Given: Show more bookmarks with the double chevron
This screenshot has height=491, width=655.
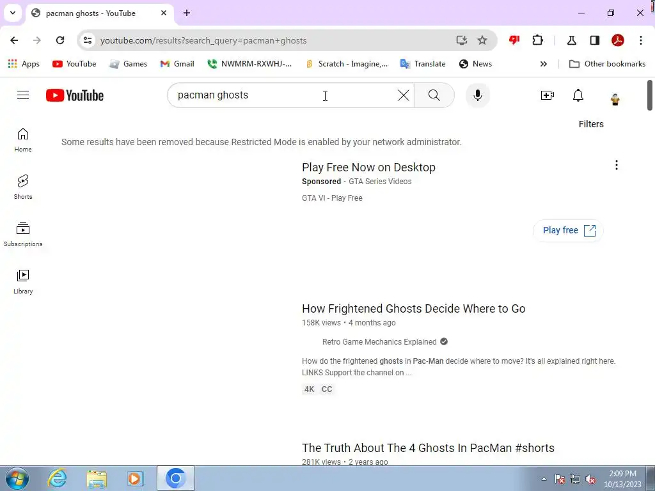Looking at the screenshot, I should 543,64.
